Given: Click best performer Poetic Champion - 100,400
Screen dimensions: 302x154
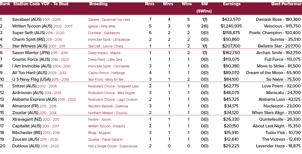Looking at the screenshot, I should [275, 33].
